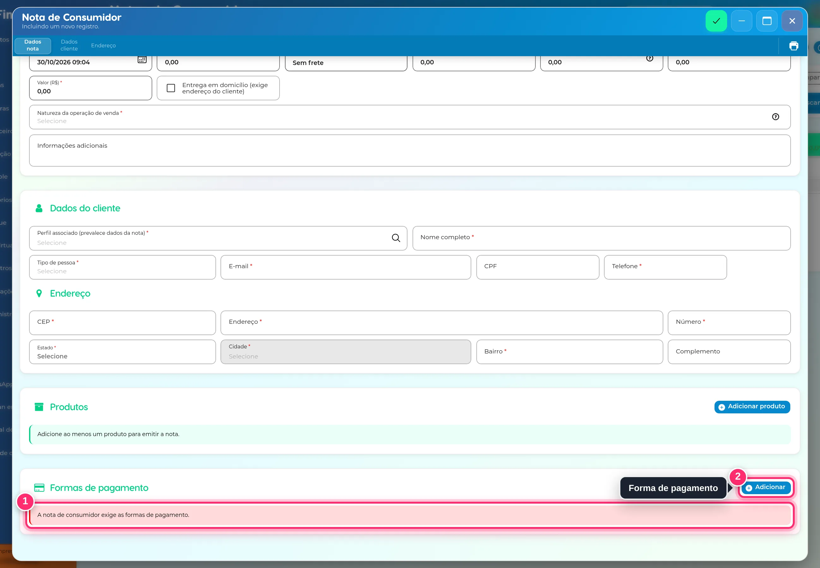Click the Formas de pagamento heading
Screen dimensions: 820x568
coord(99,488)
